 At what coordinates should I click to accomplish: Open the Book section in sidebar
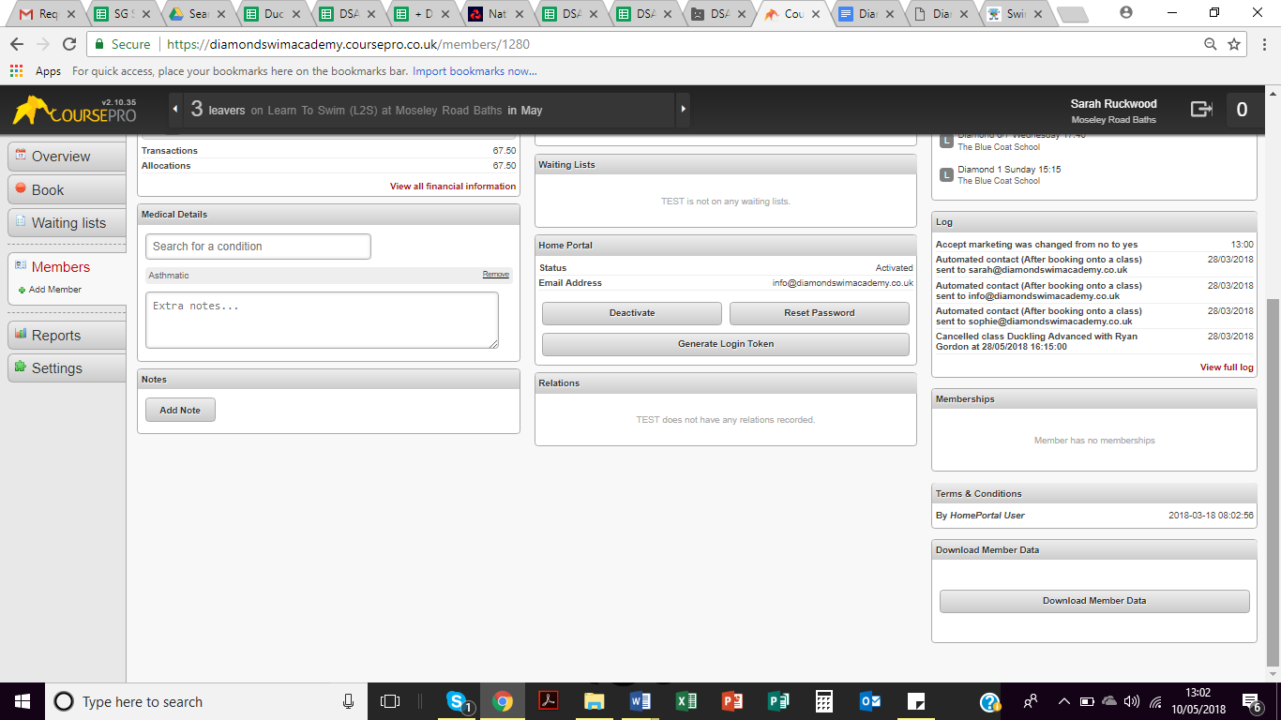(x=67, y=189)
